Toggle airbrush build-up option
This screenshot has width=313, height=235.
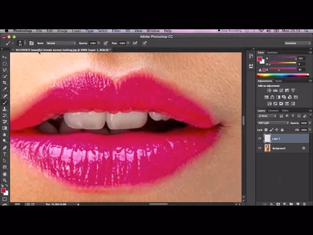[x=135, y=43]
